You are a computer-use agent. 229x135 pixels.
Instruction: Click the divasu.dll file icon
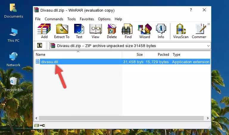point(38,62)
